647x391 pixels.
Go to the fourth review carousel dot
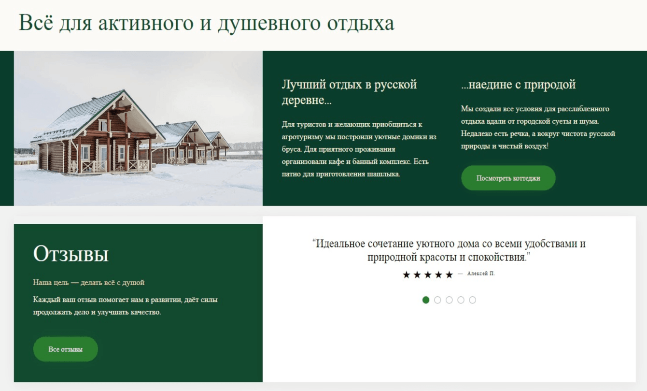click(461, 300)
